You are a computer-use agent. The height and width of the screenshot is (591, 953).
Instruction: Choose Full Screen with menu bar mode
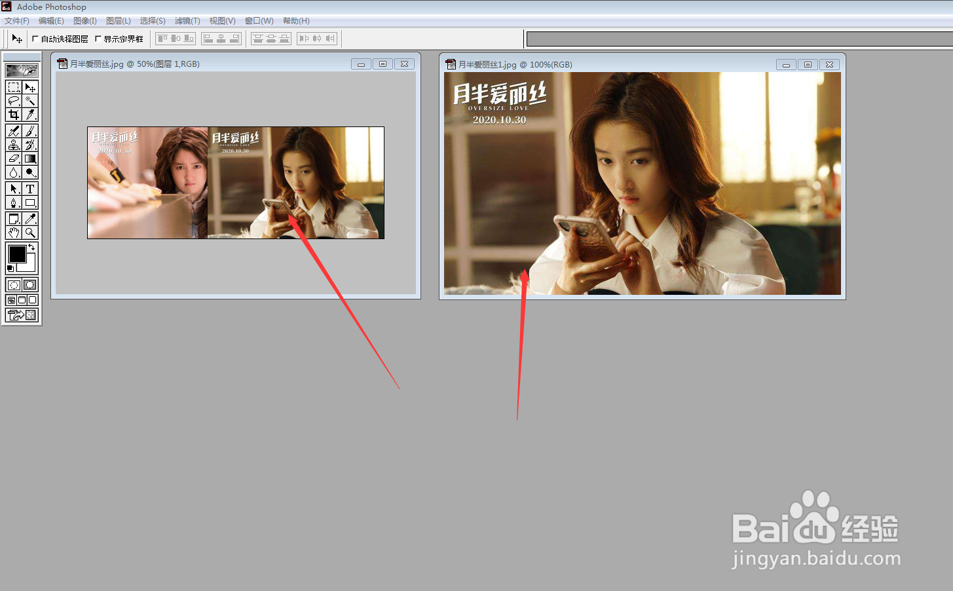(x=22, y=300)
